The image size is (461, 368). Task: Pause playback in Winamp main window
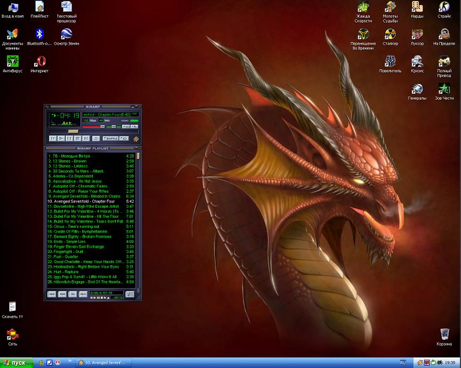[x=69, y=138]
